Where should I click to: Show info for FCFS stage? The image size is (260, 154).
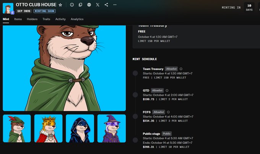click(x=168, y=112)
